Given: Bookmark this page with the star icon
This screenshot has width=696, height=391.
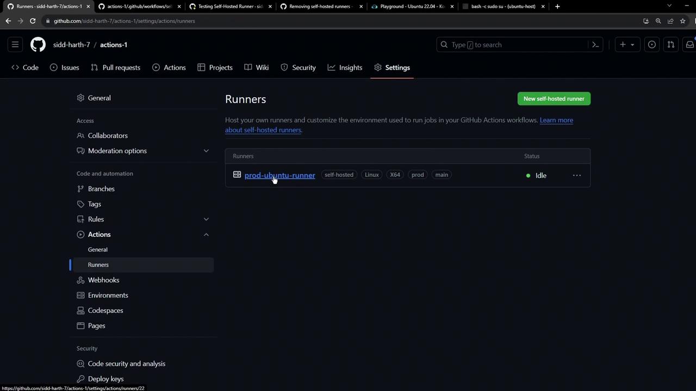Looking at the screenshot, I should click(x=683, y=21).
